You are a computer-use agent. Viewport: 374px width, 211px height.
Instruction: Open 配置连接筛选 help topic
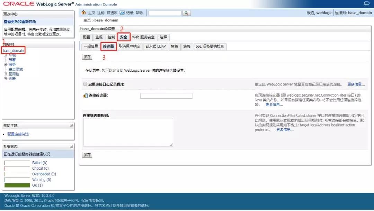(x=18, y=134)
